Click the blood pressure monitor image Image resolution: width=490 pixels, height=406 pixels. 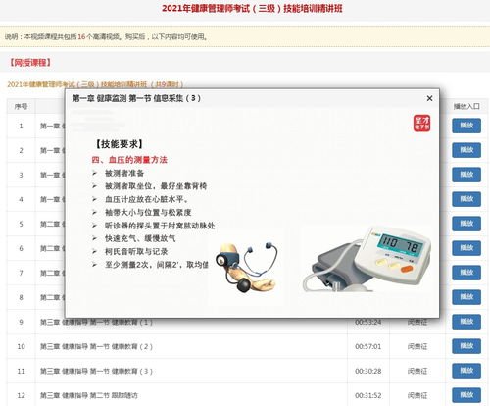tap(366, 259)
